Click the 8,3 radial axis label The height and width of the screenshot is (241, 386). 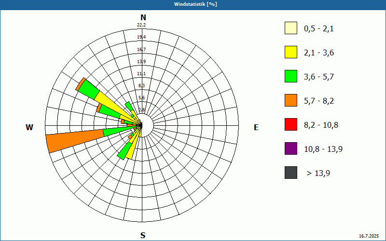point(141,86)
